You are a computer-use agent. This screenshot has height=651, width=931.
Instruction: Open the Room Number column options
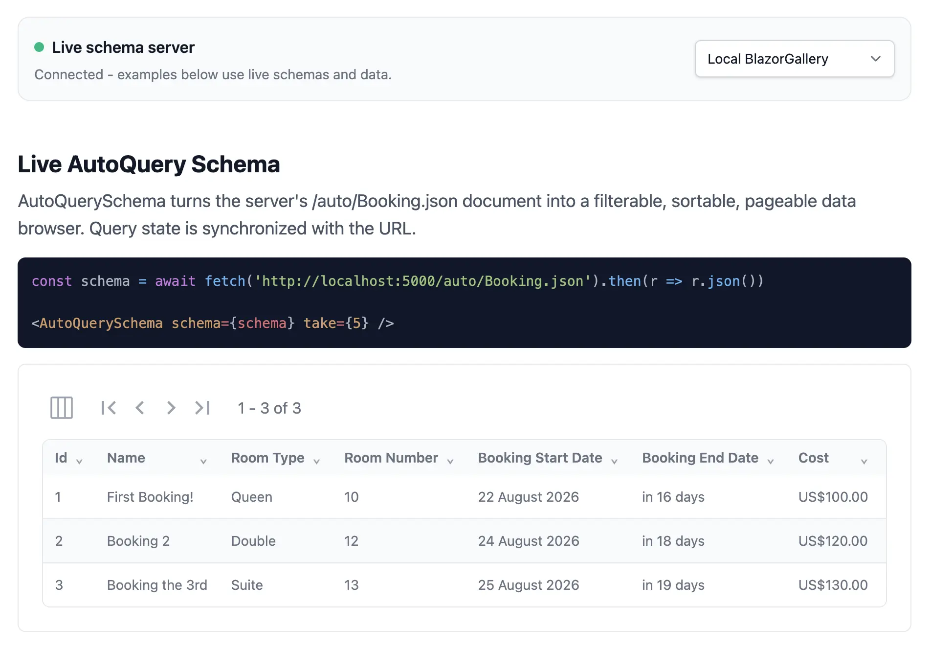coord(450,461)
